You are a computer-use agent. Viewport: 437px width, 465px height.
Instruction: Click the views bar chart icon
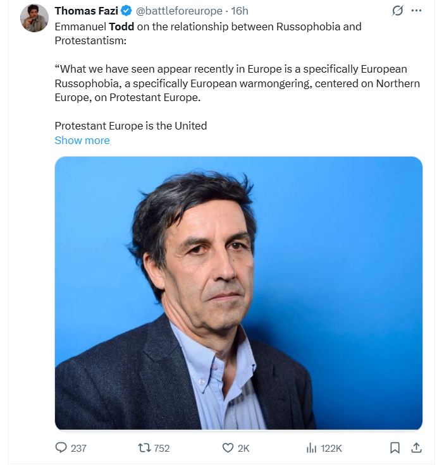click(x=311, y=448)
